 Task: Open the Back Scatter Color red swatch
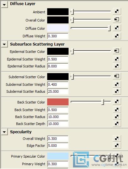tap(58, 102)
